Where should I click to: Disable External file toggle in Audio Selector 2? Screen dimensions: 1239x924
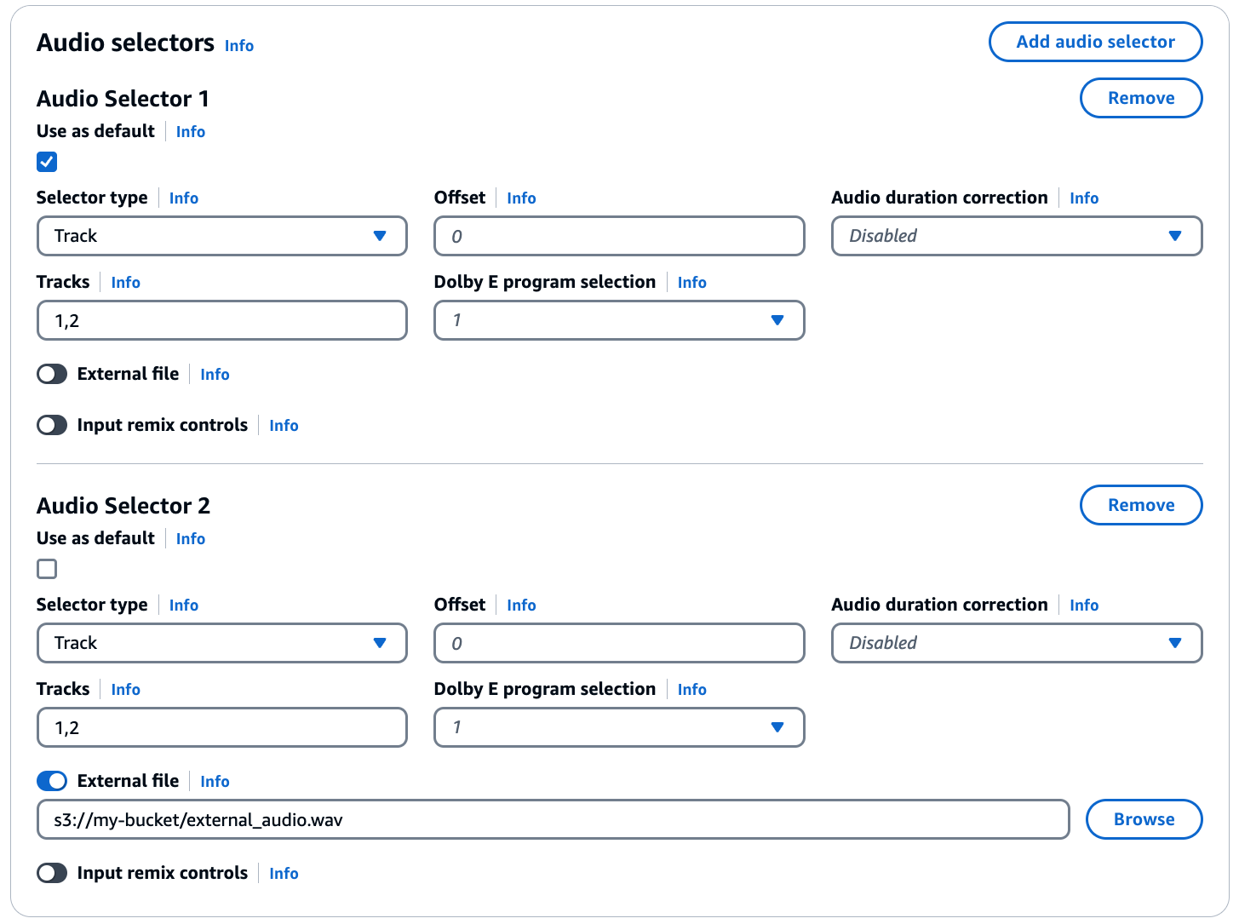click(x=52, y=781)
